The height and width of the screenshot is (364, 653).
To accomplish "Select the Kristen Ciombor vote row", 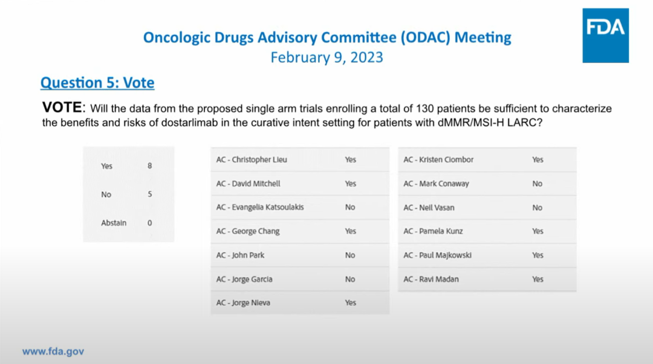I will pos(487,160).
